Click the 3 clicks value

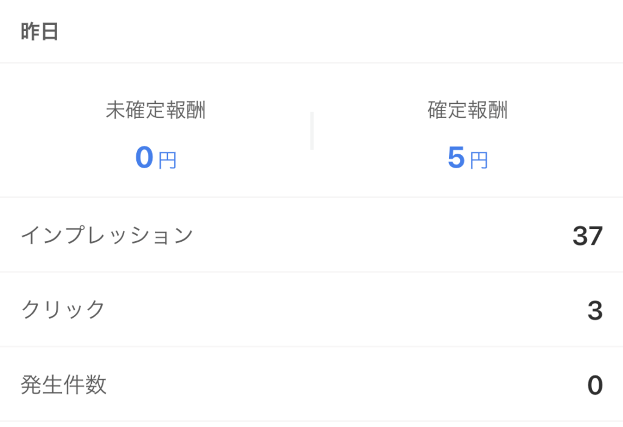click(x=595, y=310)
